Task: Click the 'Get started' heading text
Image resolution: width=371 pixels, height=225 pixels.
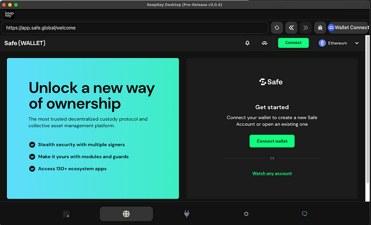Action: click(x=272, y=107)
